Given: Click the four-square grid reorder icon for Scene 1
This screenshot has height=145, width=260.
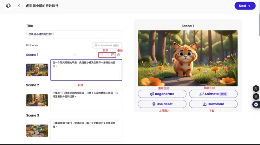Looking at the screenshot, I should [101, 55].
